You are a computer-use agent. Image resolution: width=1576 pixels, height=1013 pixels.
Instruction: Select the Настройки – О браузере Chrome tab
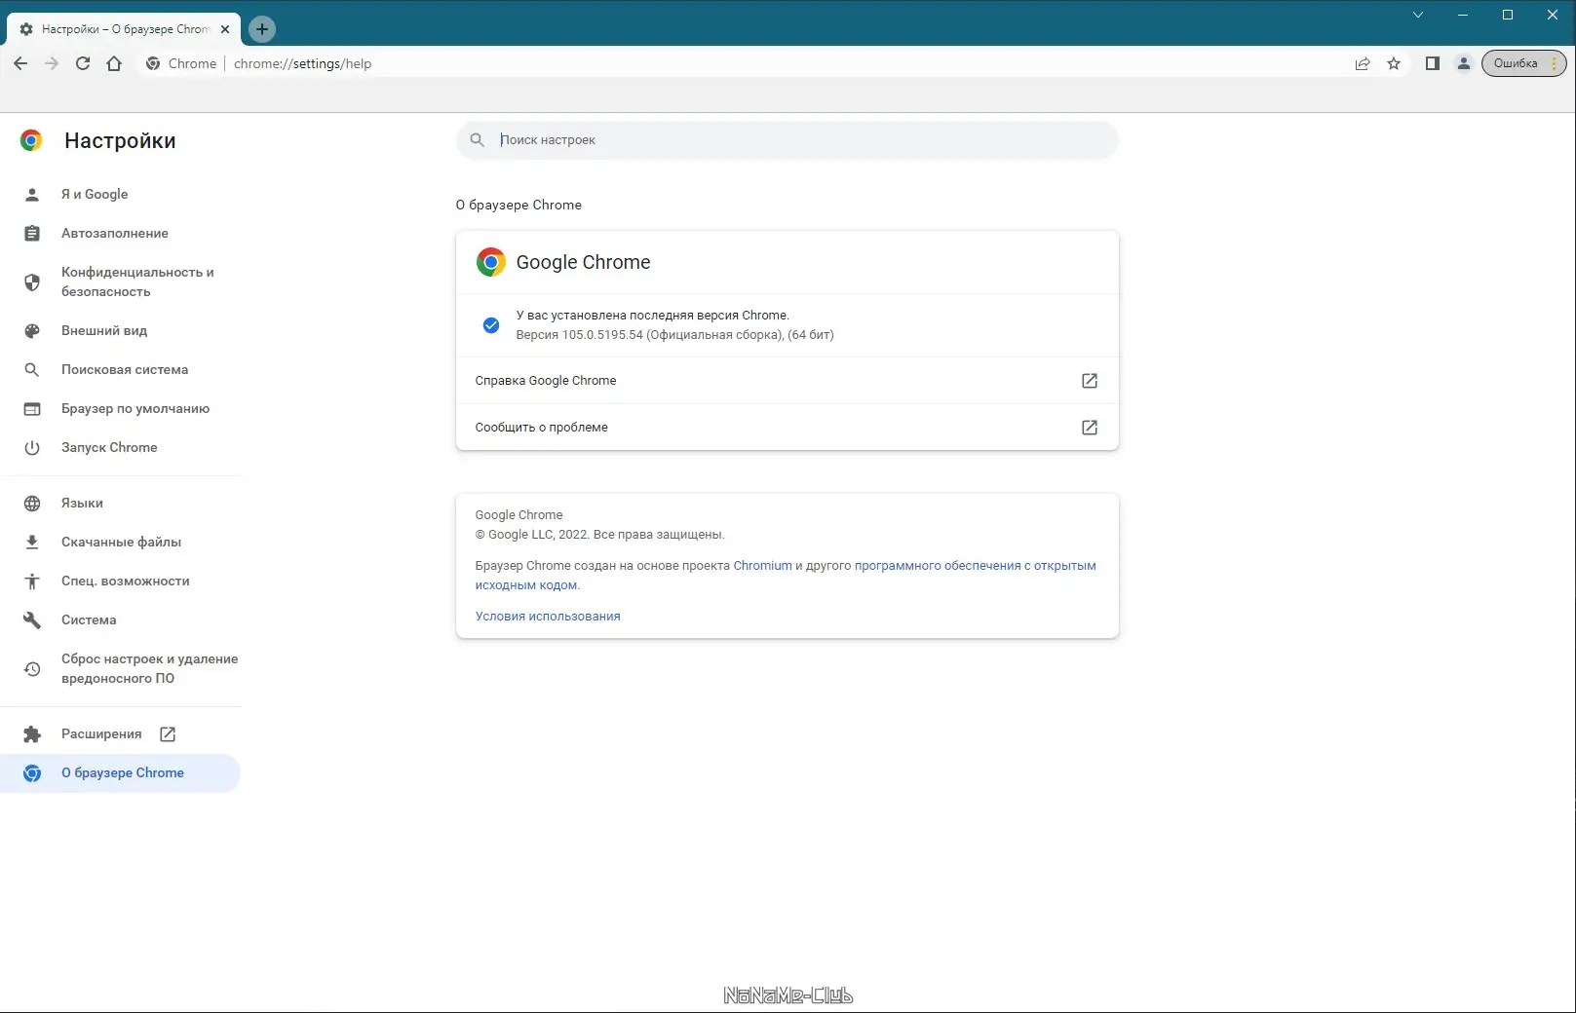(x=124, y=29)
